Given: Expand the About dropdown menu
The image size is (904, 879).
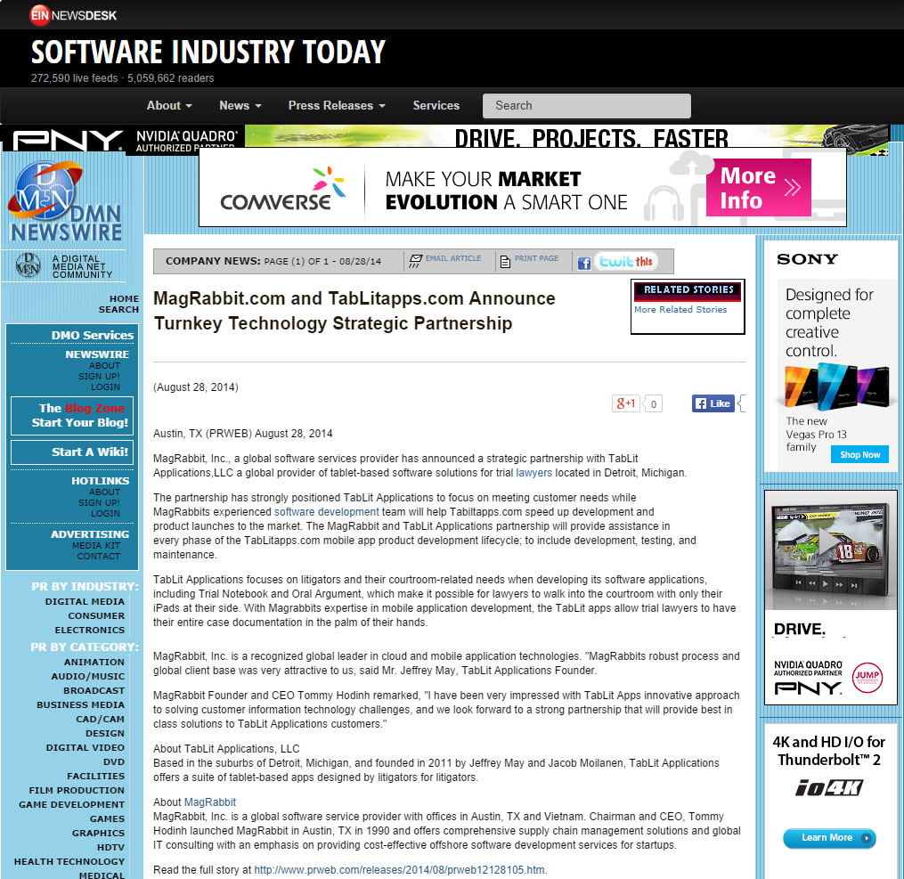Looking at the screenshot, I should tap(169, 105).
